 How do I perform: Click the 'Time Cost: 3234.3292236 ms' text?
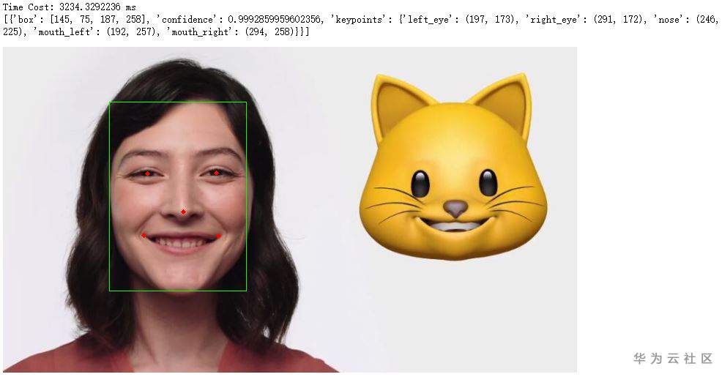pos(70,7)
